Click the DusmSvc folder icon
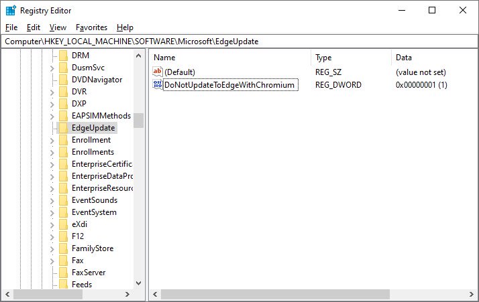479x302 pixels. tap(63, 68)
